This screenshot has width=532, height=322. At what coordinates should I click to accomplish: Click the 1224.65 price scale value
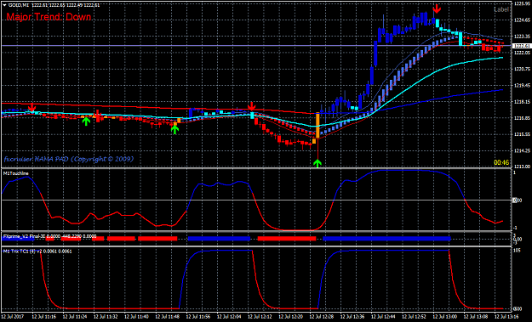522,20
